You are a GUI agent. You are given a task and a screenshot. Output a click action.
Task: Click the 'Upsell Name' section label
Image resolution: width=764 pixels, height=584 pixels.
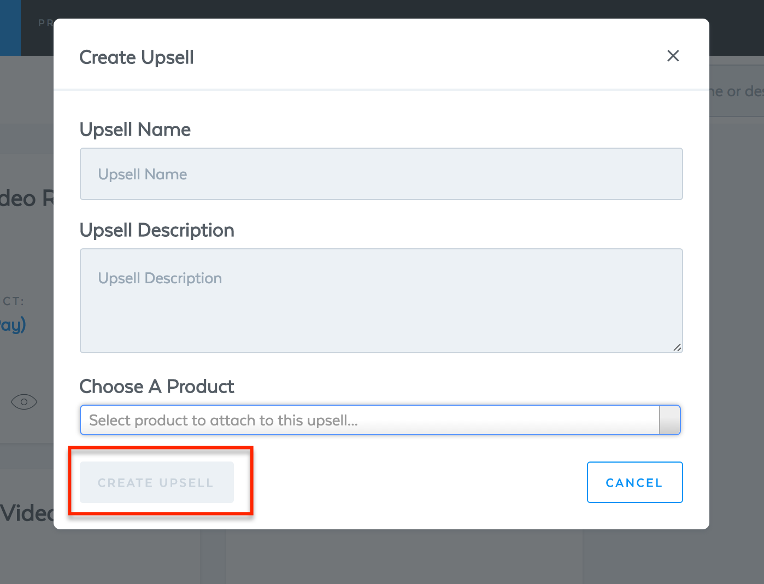coord(135,130)
